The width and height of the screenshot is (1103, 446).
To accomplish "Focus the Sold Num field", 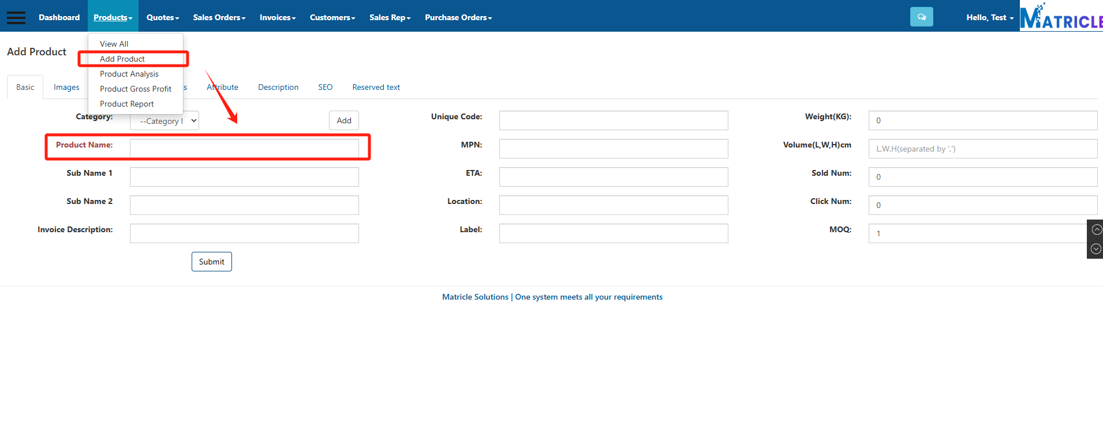I will pyautogui.click(x=983, y=177).
